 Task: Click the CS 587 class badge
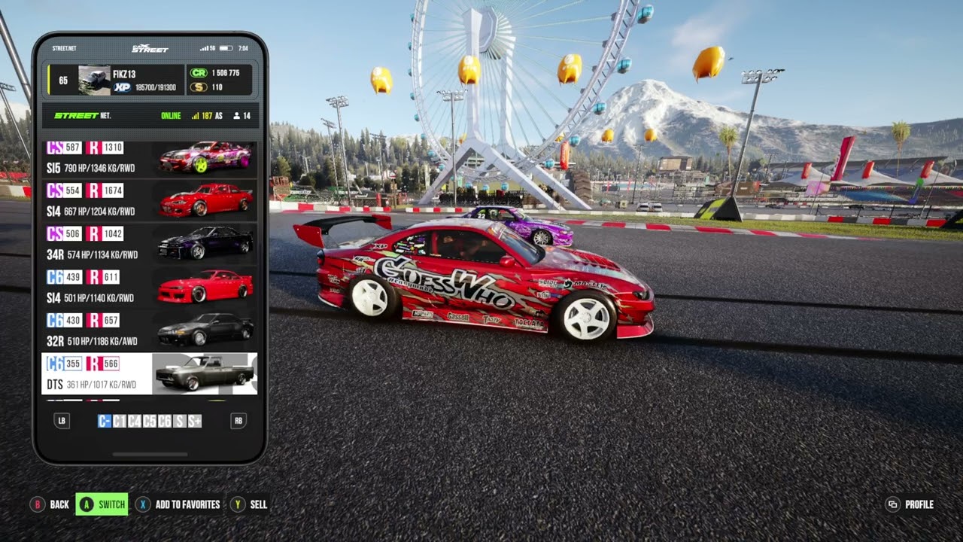point(64,148)
